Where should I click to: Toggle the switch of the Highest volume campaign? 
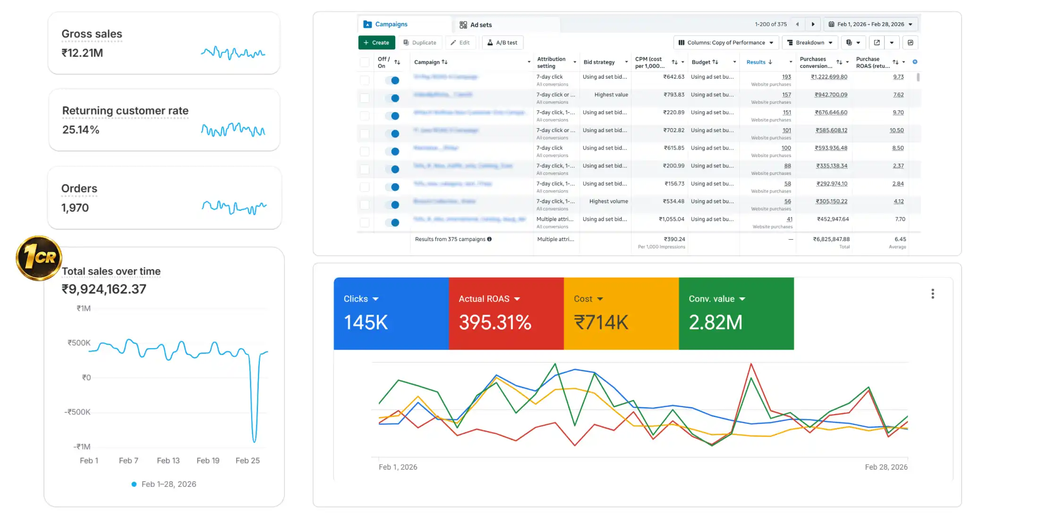click(392, 205)
